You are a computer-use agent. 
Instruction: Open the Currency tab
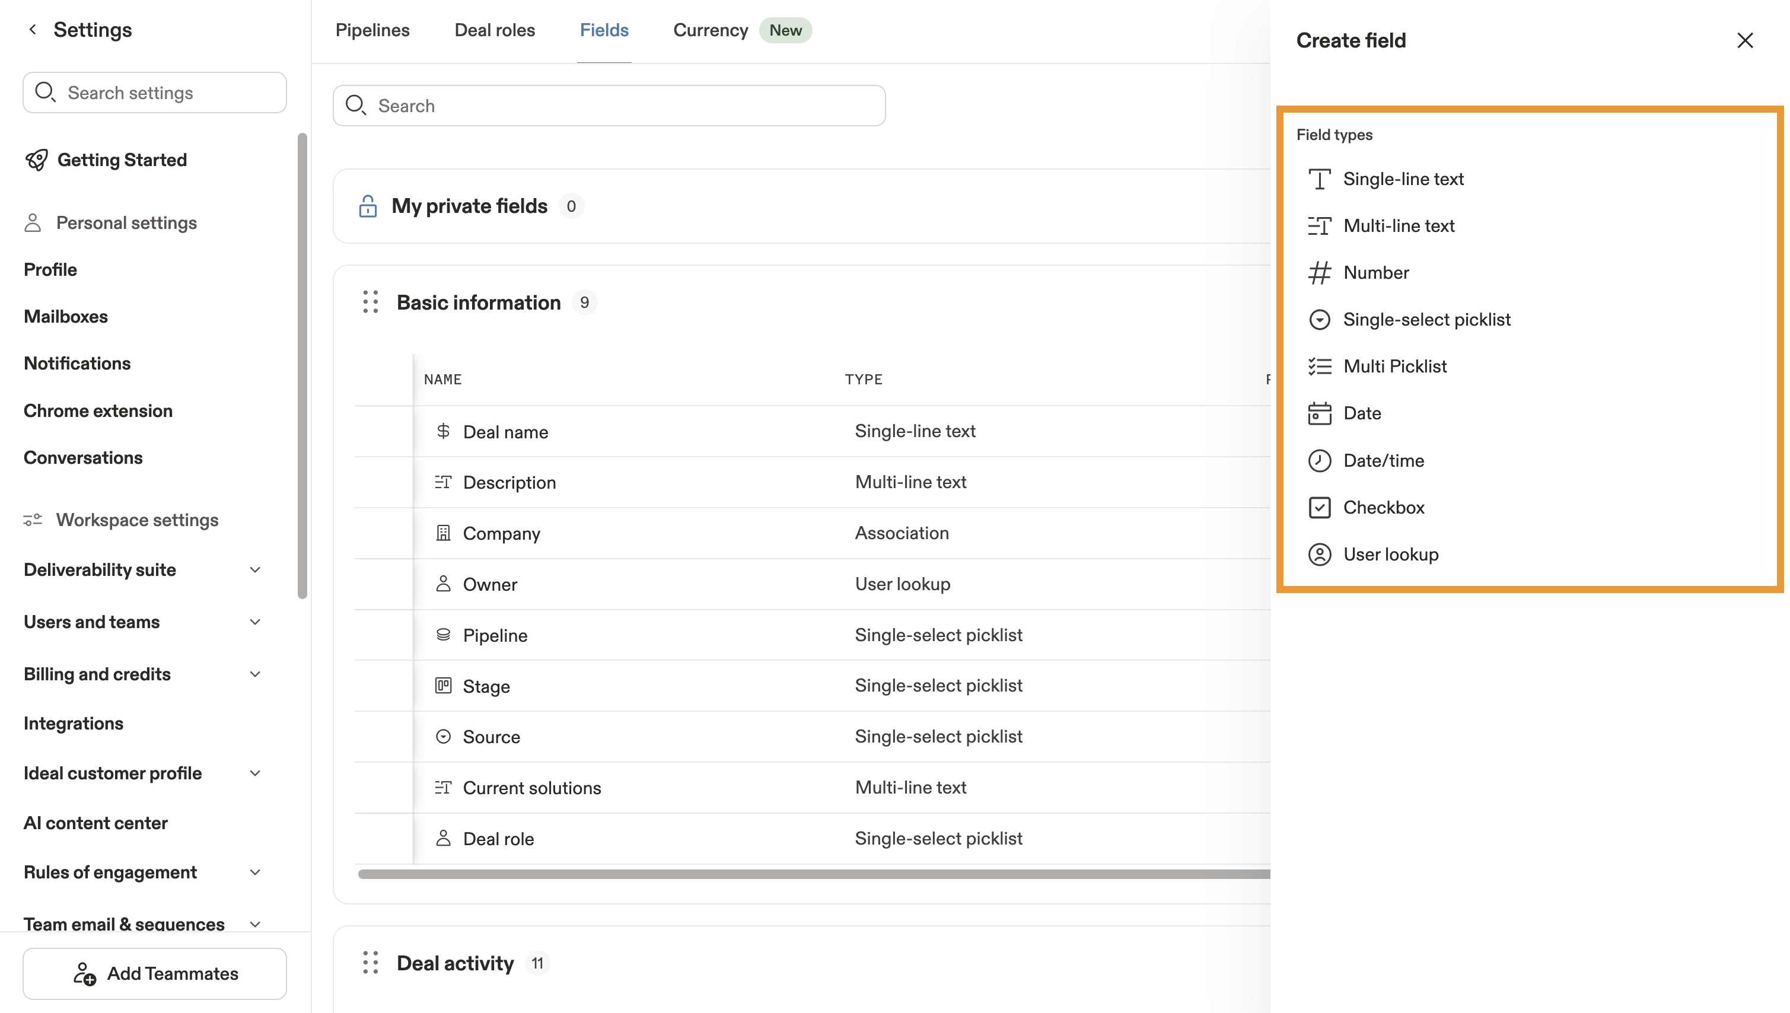(711, 30)
